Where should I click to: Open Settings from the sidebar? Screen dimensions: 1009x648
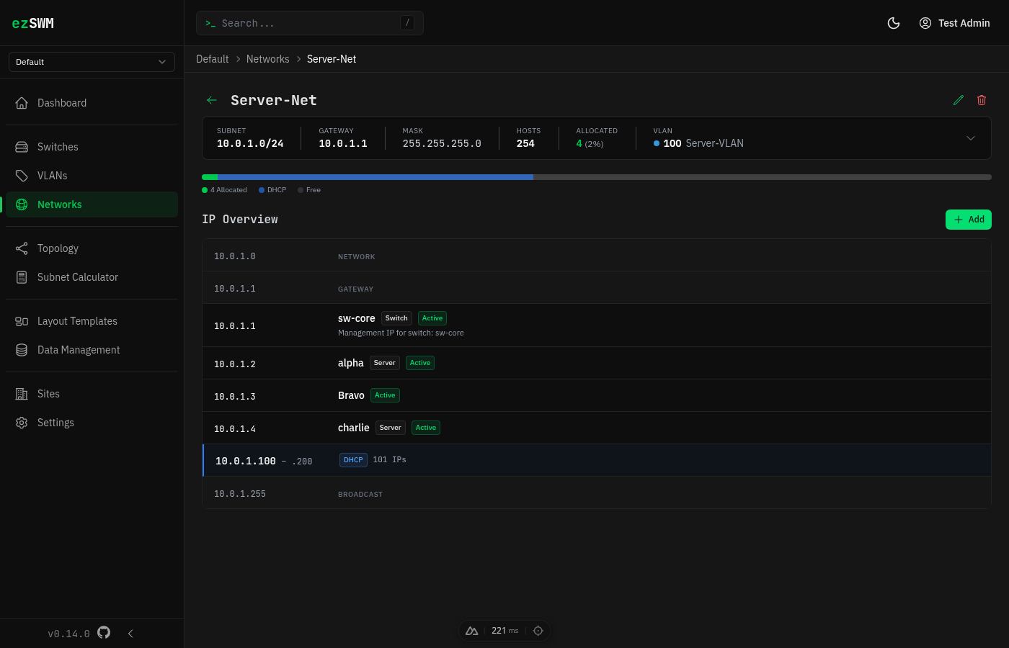[x=92, y=423]
